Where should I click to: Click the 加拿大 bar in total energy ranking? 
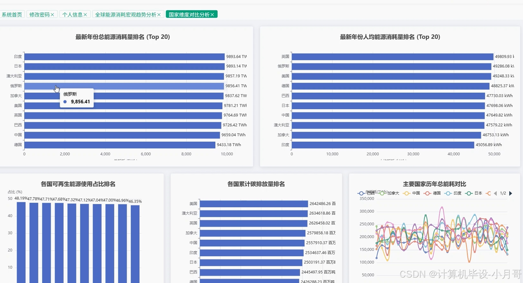[124, 96]
